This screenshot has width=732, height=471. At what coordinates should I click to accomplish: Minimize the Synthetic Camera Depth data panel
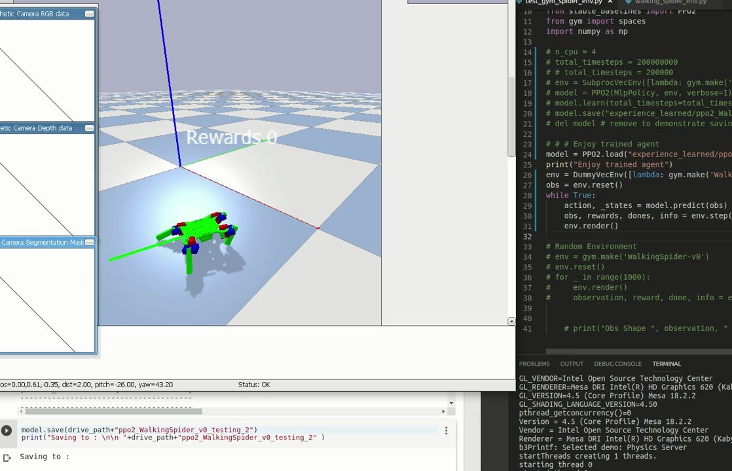tap(89, 128)
